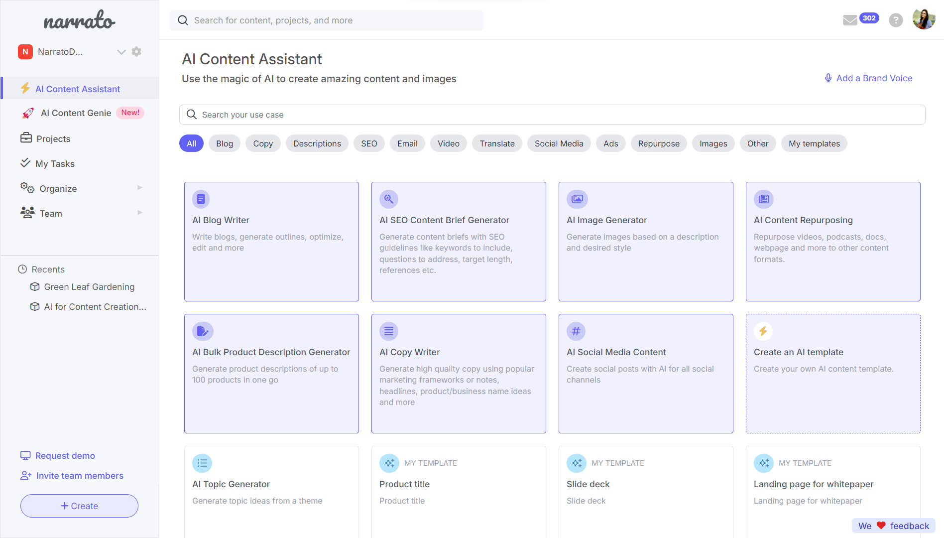
Task: Click the Landing page whitepaper sparkle icon
Action: click(x=764, y=463)
